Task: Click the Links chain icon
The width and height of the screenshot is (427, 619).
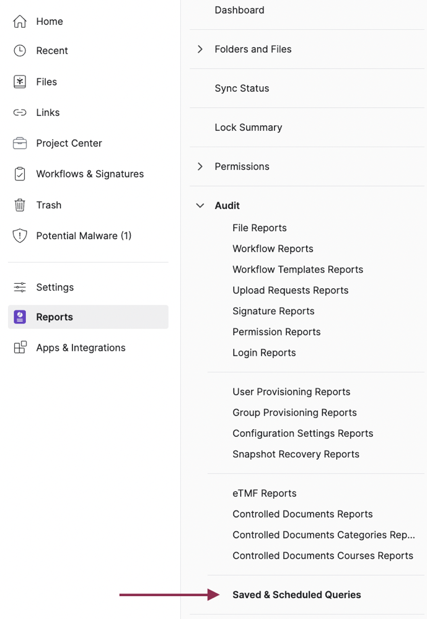Action: point(20,113)
